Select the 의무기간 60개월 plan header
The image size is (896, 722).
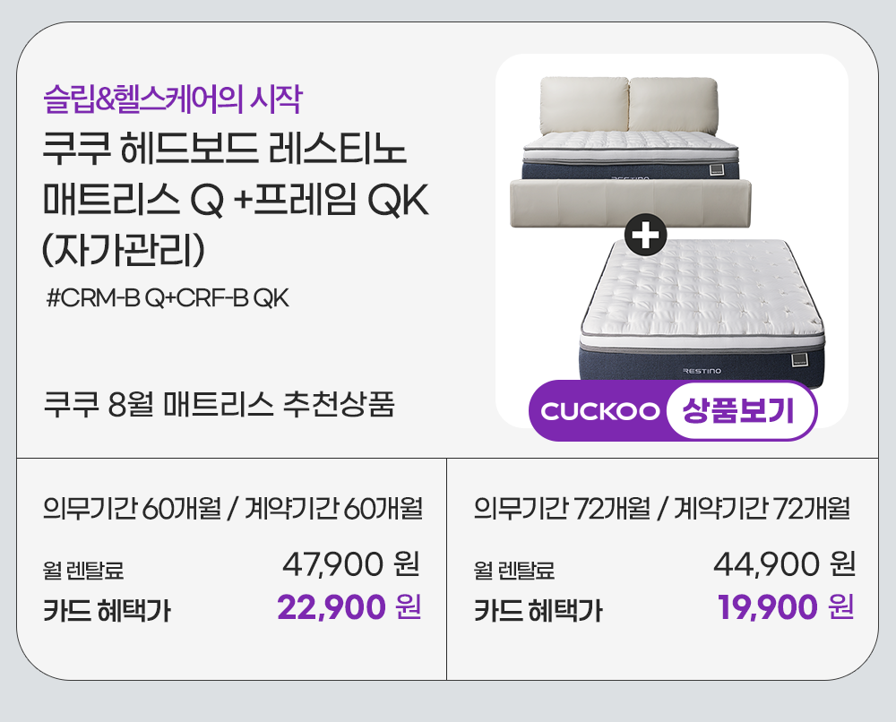coord(232,509)
